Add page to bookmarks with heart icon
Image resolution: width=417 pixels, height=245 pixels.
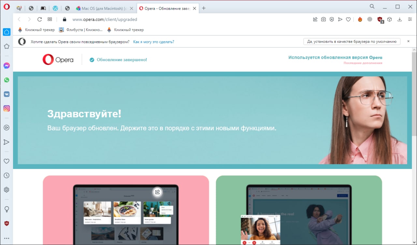(x=348, y=19)
